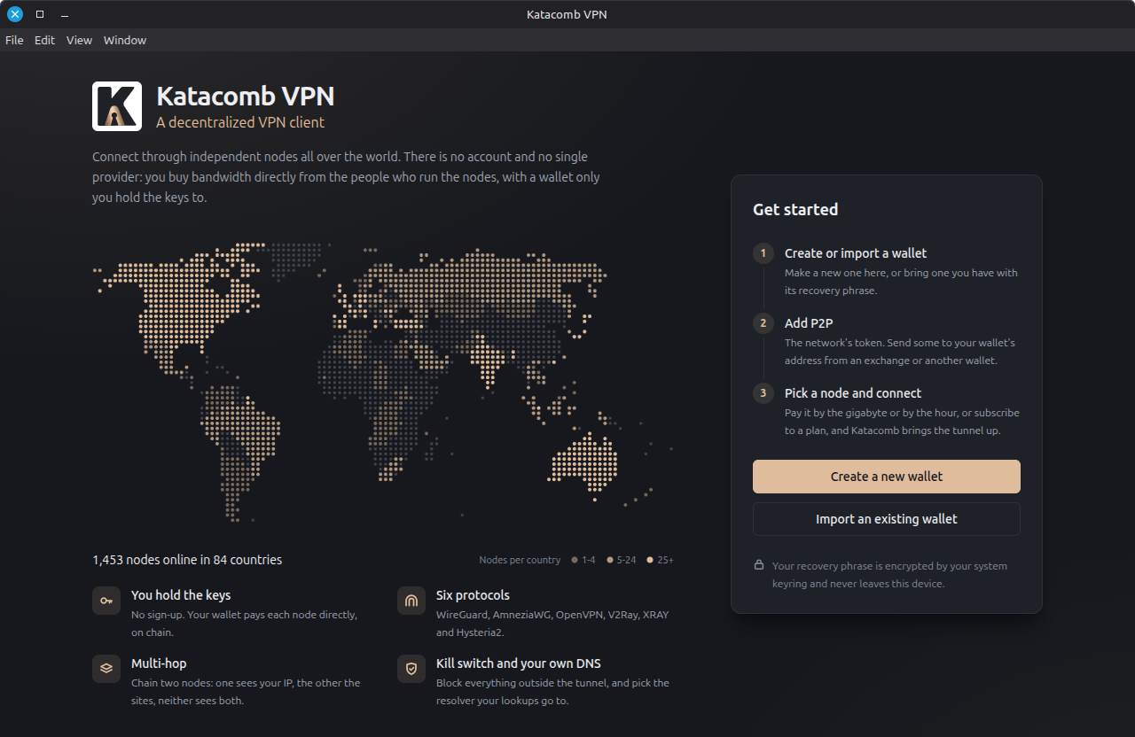The width and height of the screenshot is (1135, 737).
Task: Click the arch icon beside Six protocols
Action: [x=411, y=601]
